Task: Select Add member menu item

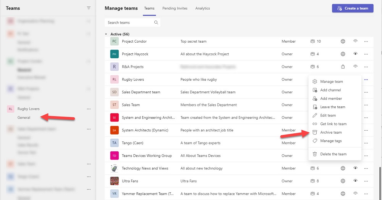Action: pyautogui.click(x=335, y=99)
